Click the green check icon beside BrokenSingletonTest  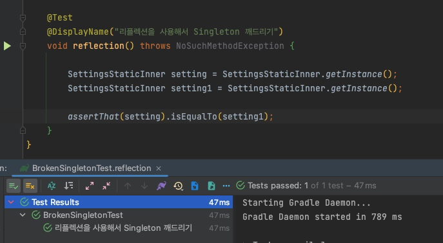coord(36,215)
